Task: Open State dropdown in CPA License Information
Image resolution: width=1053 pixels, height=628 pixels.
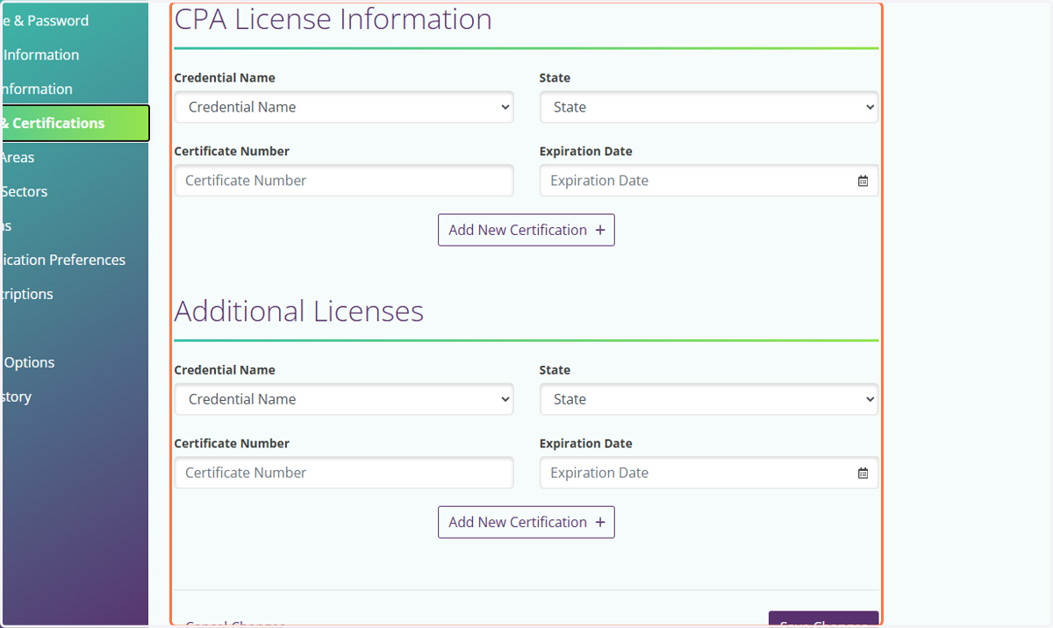Action: (709, 107)
